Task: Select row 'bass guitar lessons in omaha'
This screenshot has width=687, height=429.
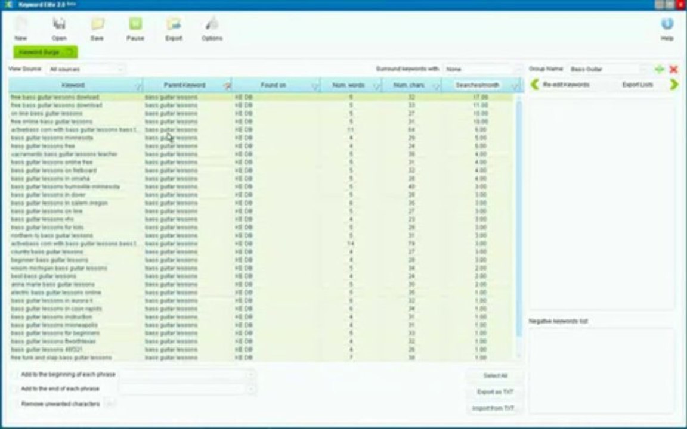Action: [x=261, y=179]
